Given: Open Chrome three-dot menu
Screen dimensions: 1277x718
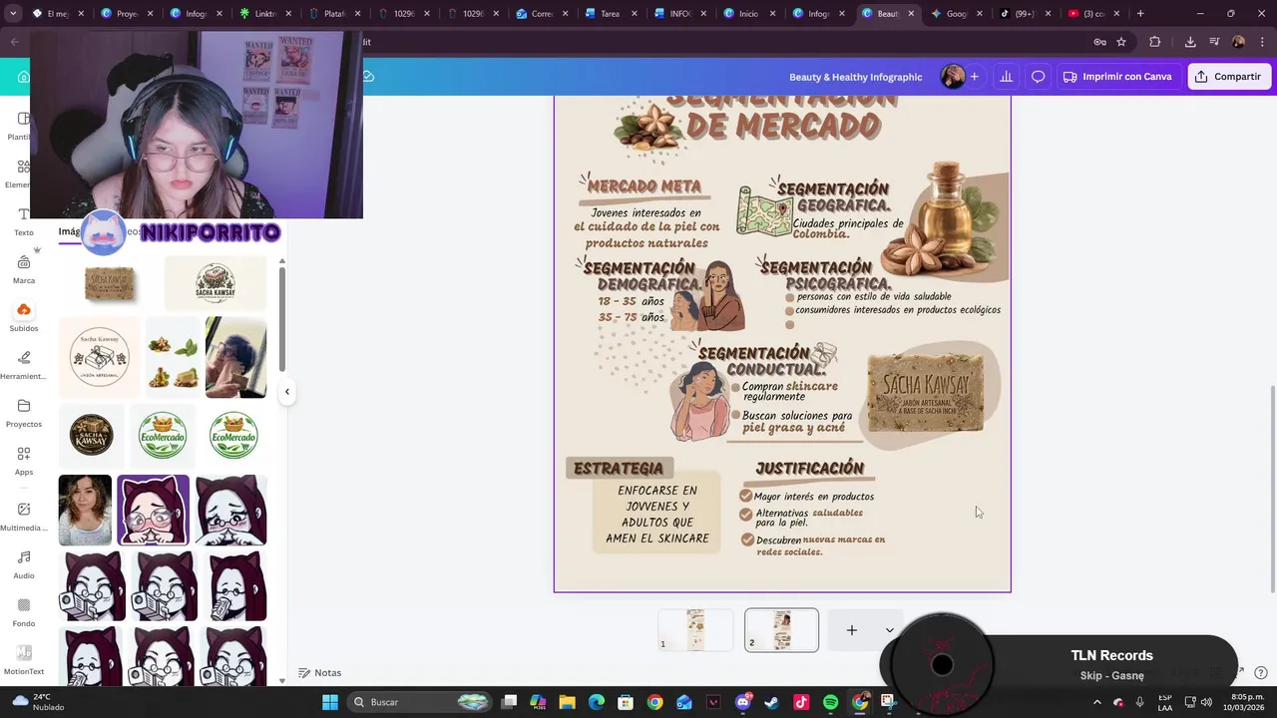Looking at the screenshot, I should coord(1260,42).
